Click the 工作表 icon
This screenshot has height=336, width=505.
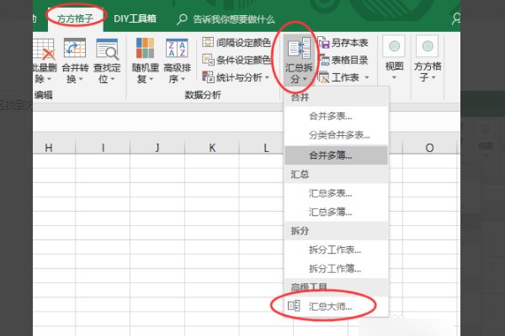tap(324, 77)
